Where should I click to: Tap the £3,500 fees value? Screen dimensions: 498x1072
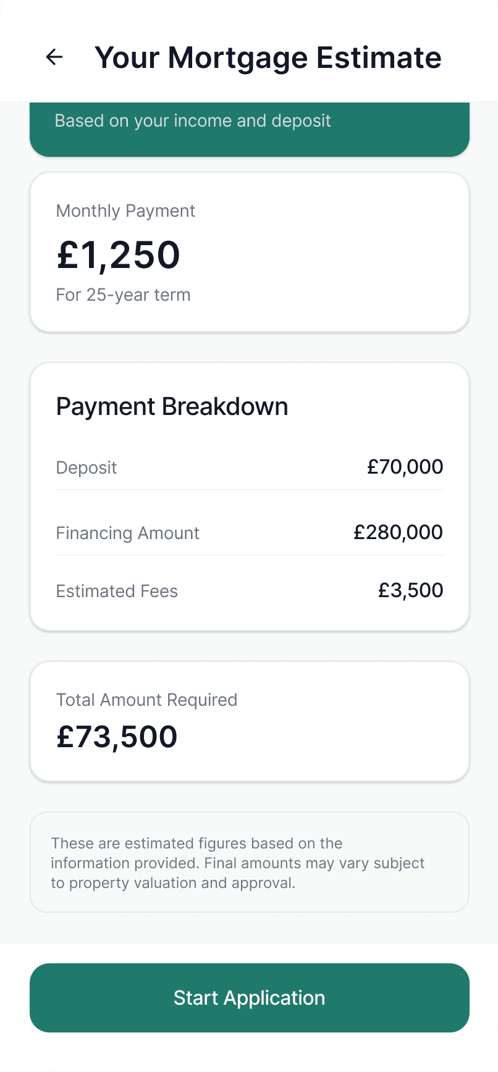coord(410,590)
